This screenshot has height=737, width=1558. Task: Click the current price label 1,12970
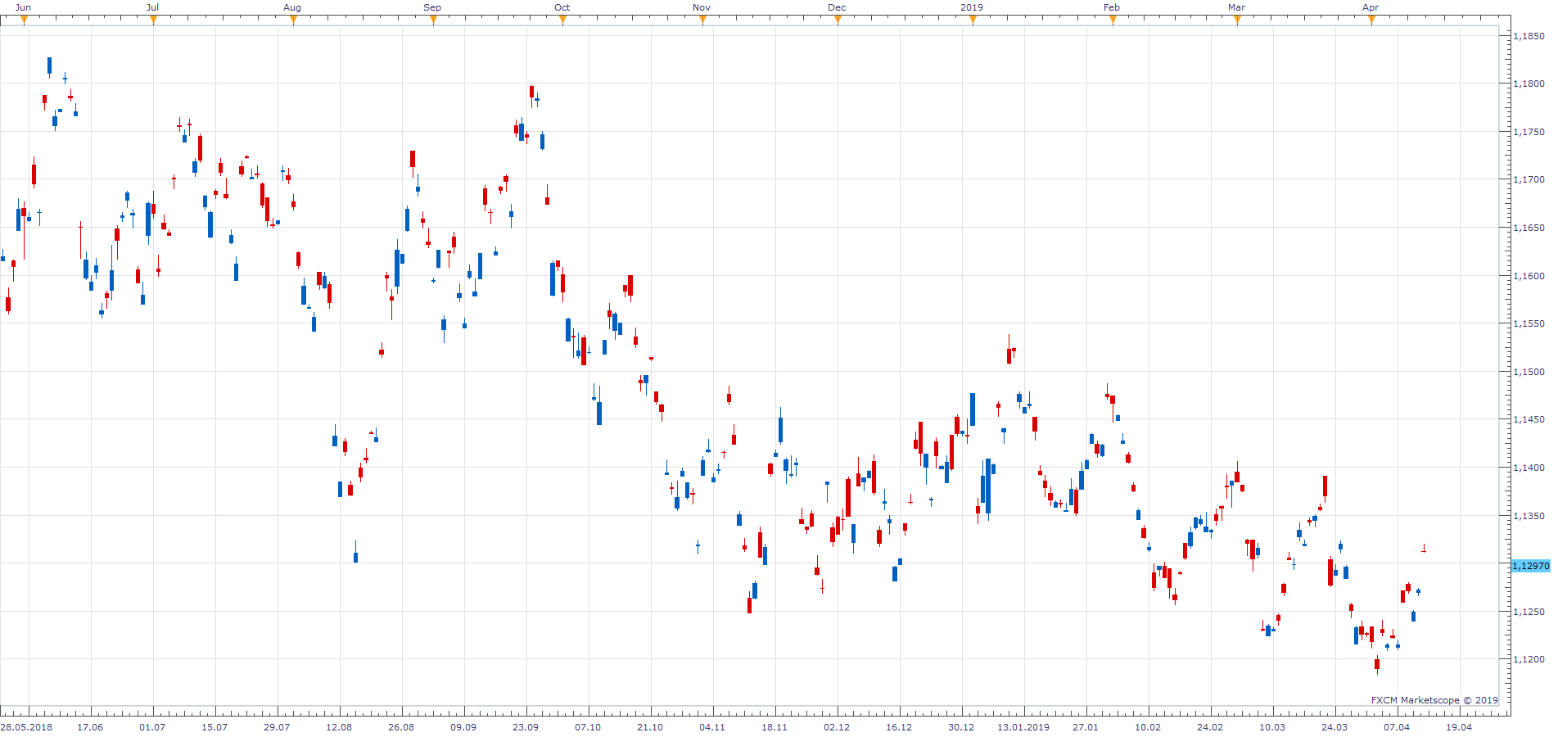click(x=1530, y=566)
